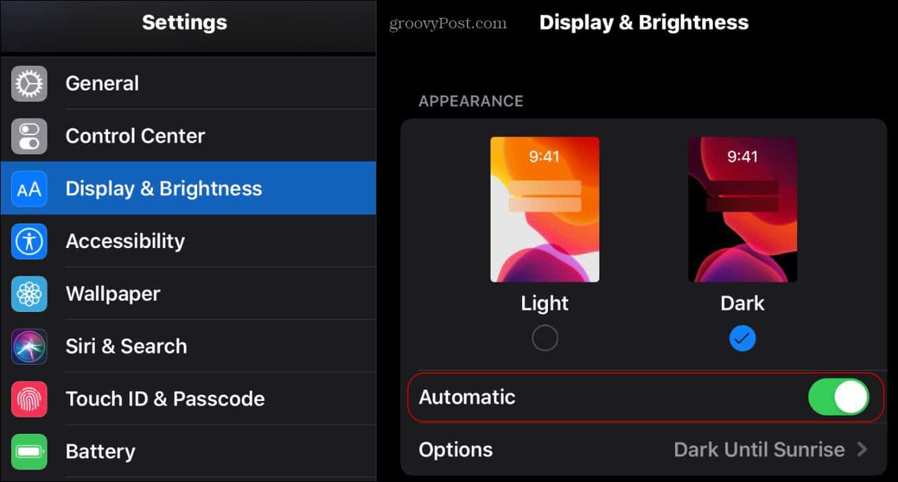
Task: Turn off the Automatic appearance switch
Action: point(838,397)
